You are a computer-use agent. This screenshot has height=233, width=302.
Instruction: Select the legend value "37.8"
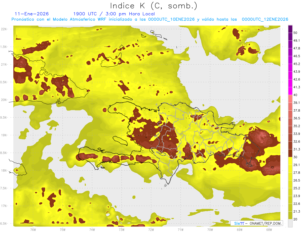(x=296, y=110)
